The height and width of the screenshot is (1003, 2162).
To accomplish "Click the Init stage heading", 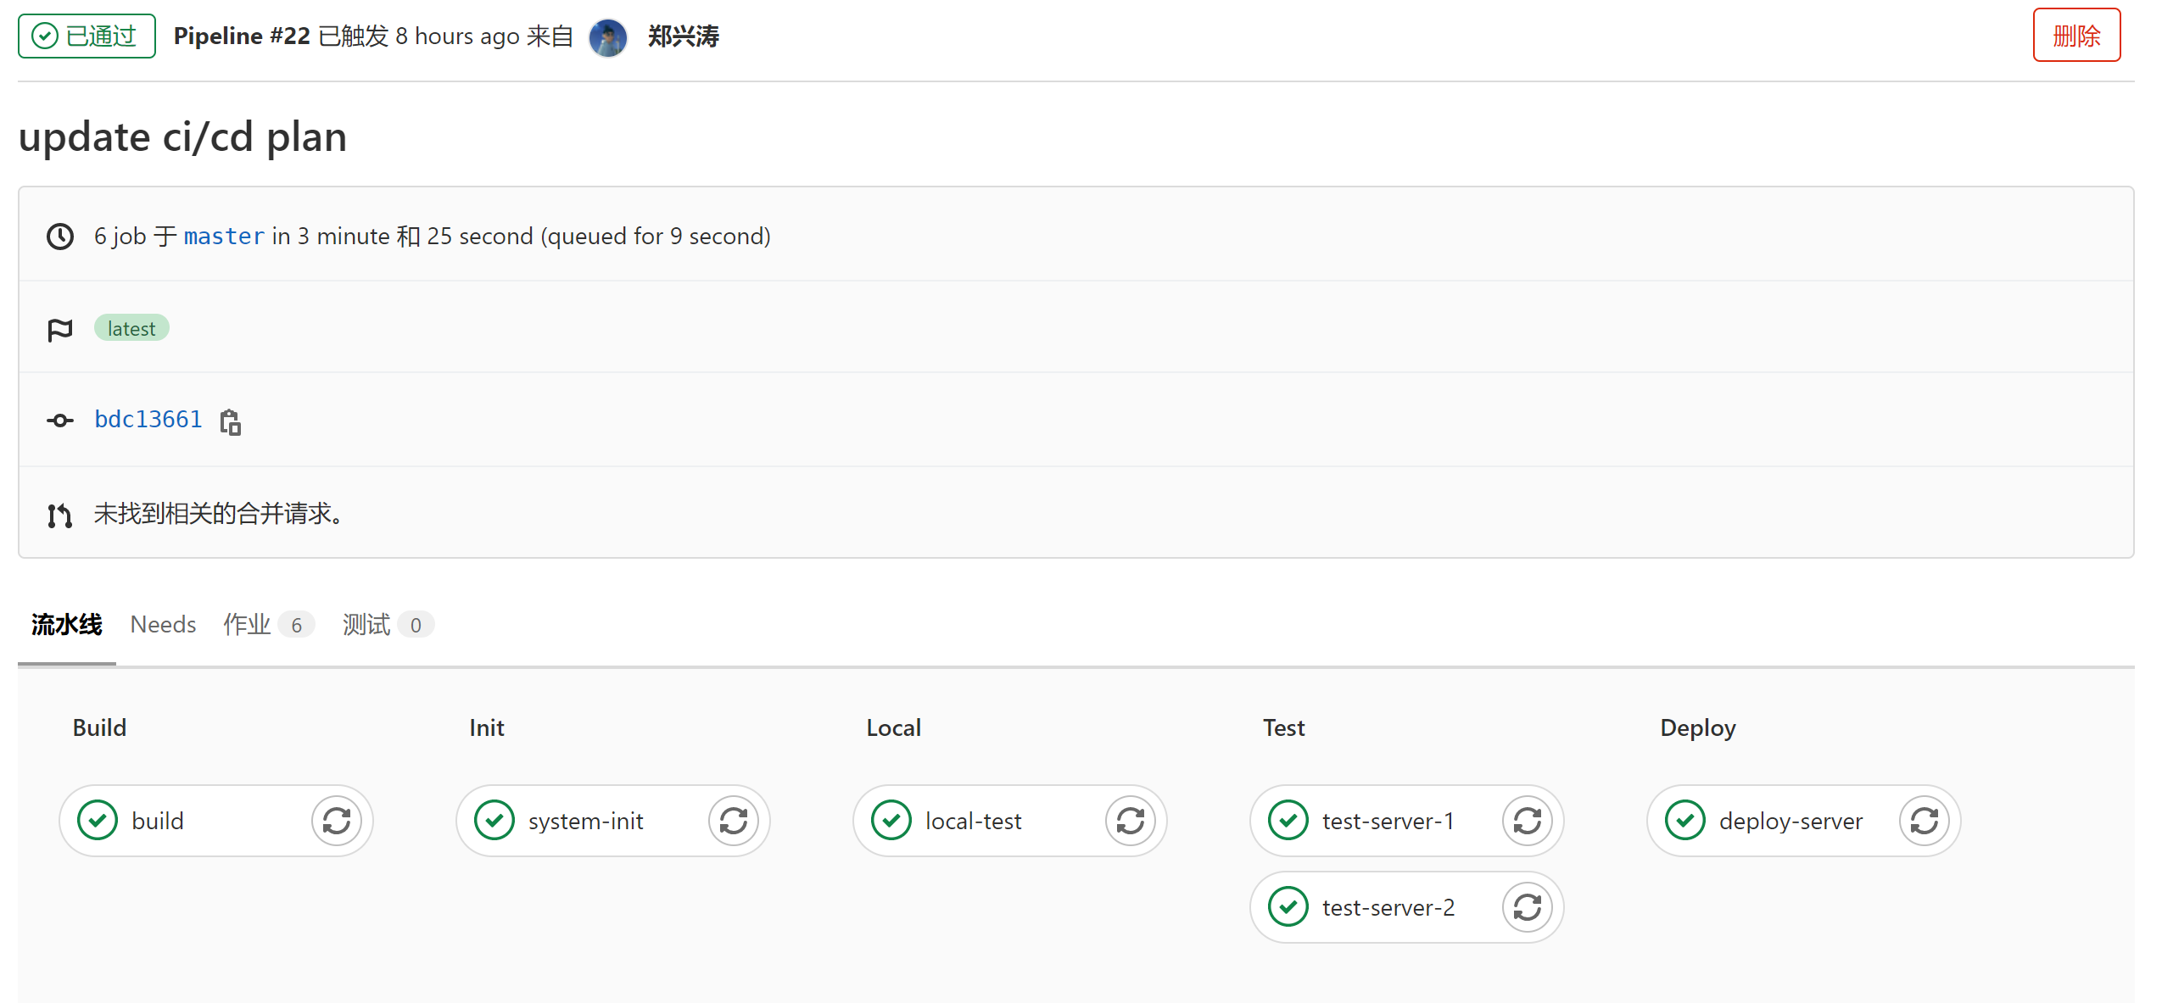I will [x=487, y=727].
